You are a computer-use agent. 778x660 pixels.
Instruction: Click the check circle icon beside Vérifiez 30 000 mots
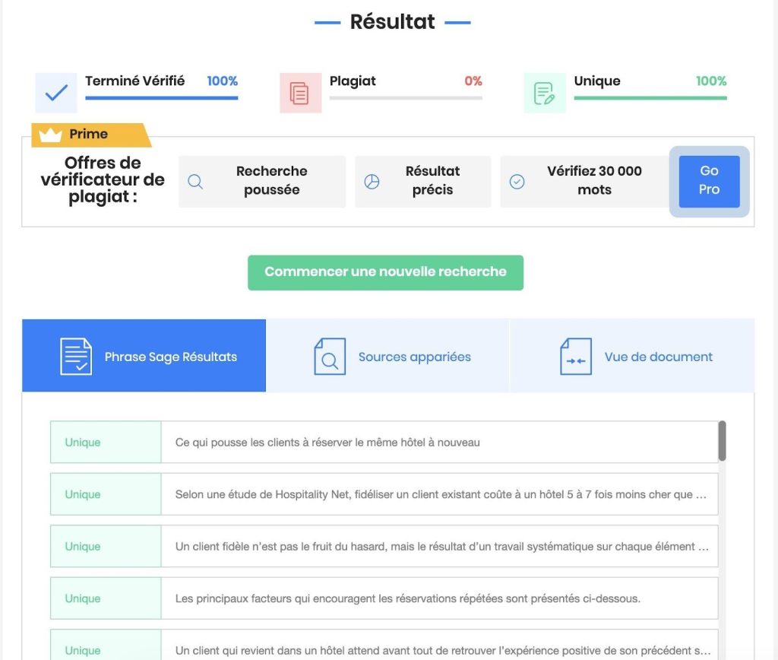point(517,182)
